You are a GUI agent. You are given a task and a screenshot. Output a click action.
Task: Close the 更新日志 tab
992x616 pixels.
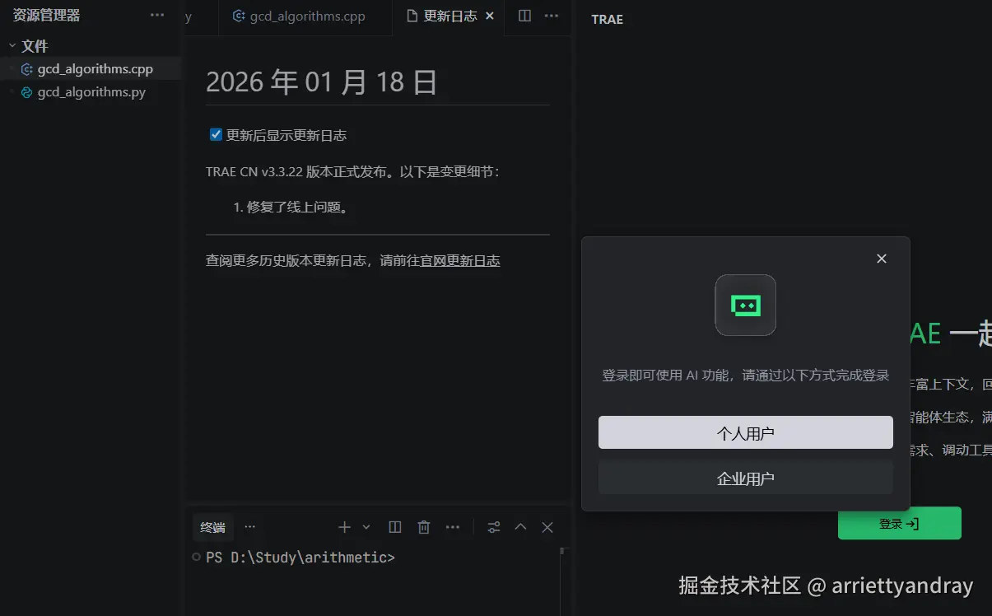[x=491, y=16]
